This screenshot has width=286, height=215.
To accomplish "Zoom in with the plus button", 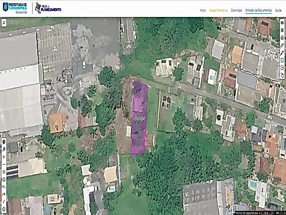I will 4,157.
